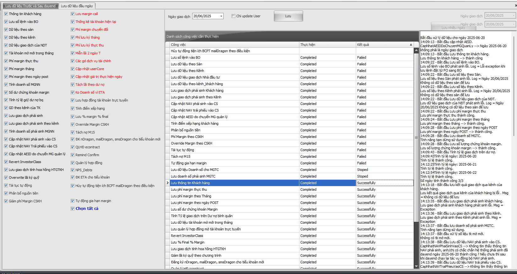Image resolution: width=517 pixels, height=274 pixels.
Task: Toggle 'Chọn tất cả' checkbox
Action: 73,208
